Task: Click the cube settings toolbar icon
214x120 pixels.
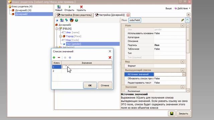Action: pos(72,20)
